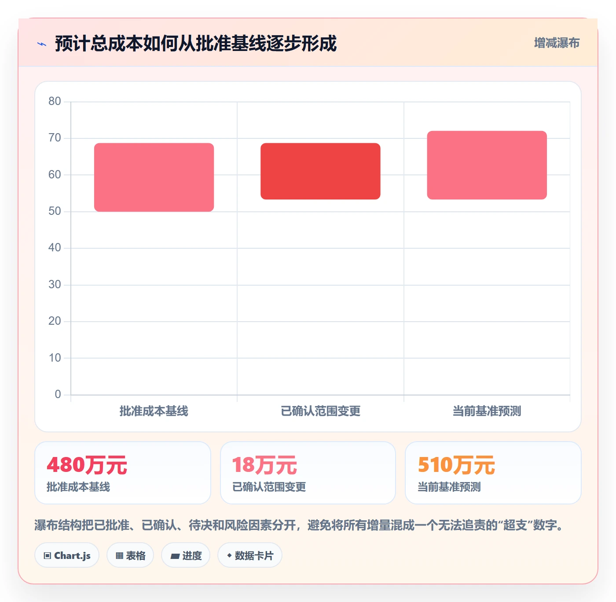Click the x-axis label 当前基准预测

(487, 411)
